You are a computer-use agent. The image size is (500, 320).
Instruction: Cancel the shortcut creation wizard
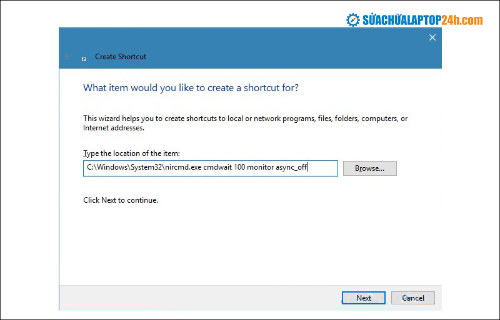[x=413, y=298]
